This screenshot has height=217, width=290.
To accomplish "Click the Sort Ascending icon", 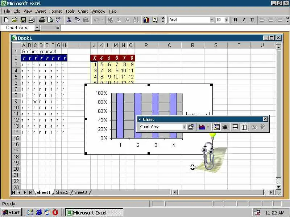I will click(x=136, y=20).
